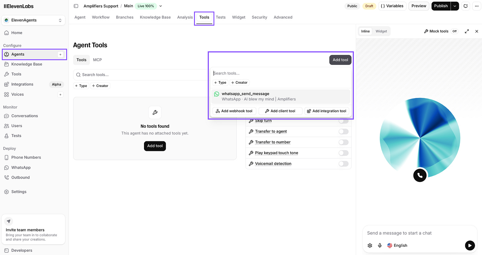Click Add tool in the empty state
The image size is (482, 255).
point(155,146)
